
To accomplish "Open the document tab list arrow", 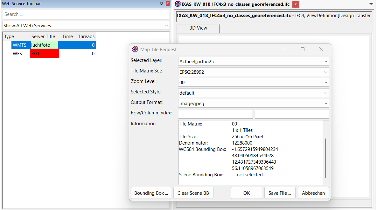I will pyautogui.click(x=371, y=4).
